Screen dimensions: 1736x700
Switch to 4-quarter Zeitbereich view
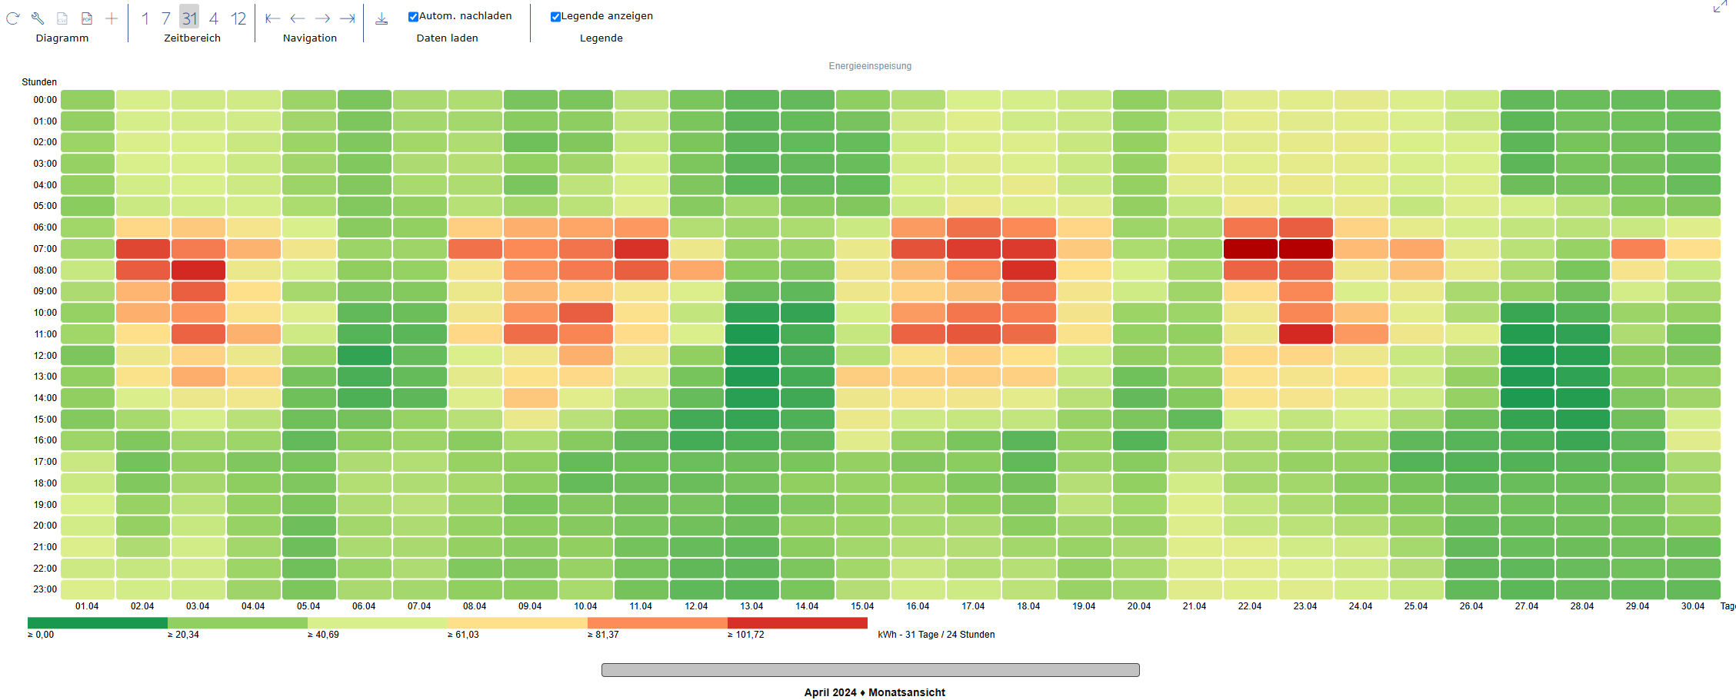[214, 18]
